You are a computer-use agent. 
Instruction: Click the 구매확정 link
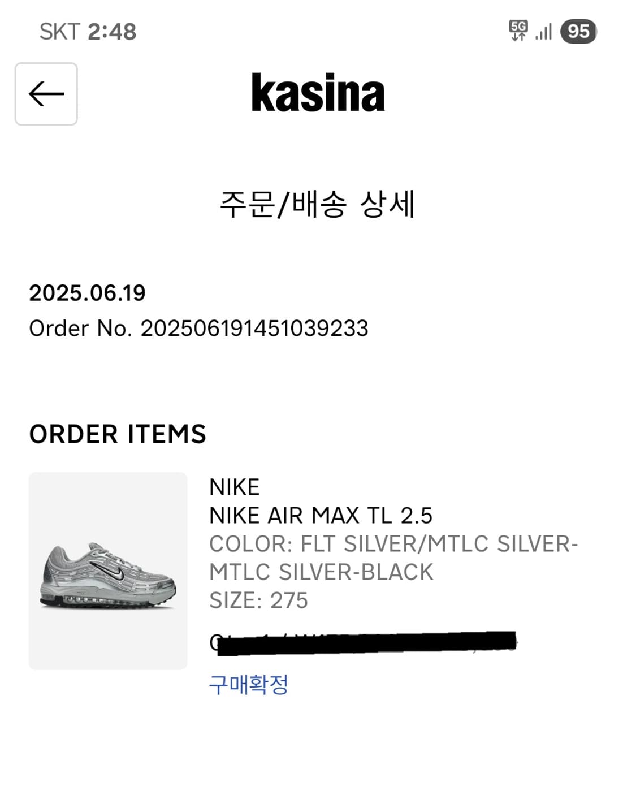click(249, 684)
